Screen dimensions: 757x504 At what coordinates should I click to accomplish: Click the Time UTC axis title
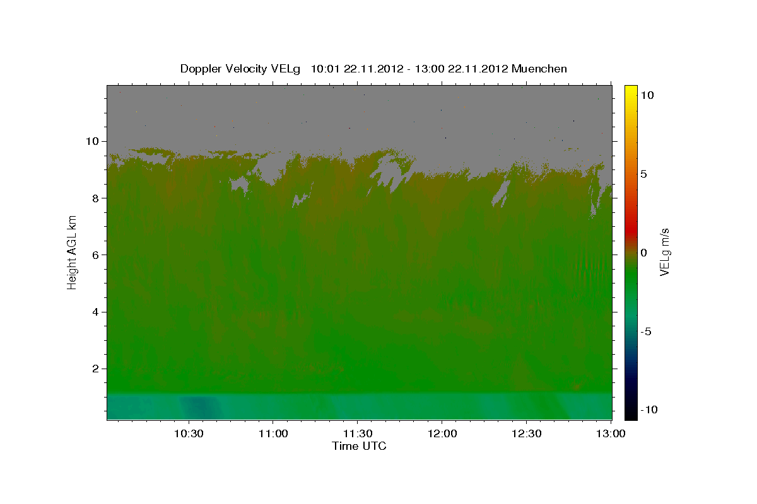[x=359, y=446]
